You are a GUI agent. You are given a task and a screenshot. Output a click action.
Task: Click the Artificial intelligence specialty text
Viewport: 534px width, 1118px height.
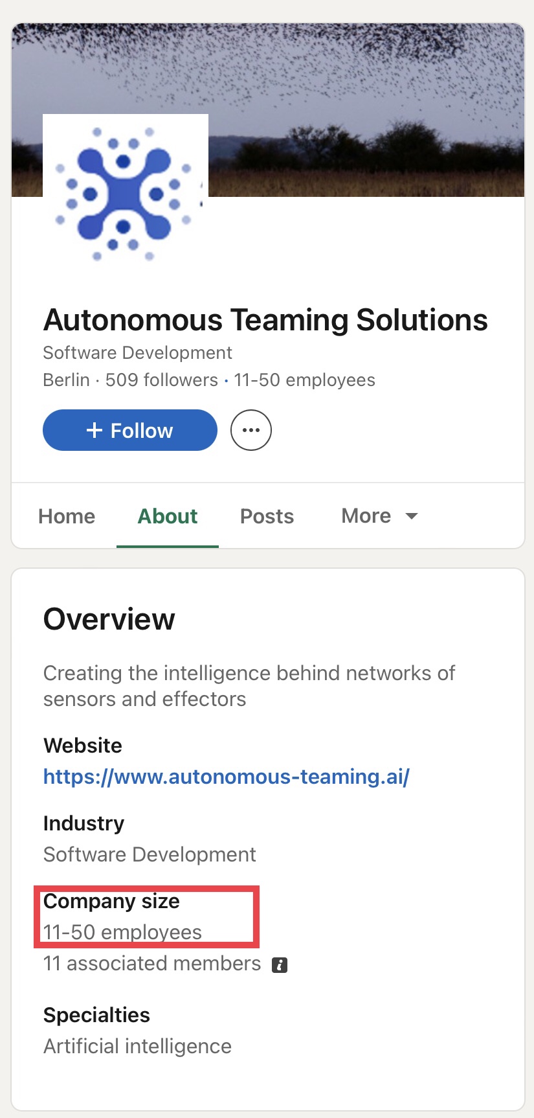137,1046
